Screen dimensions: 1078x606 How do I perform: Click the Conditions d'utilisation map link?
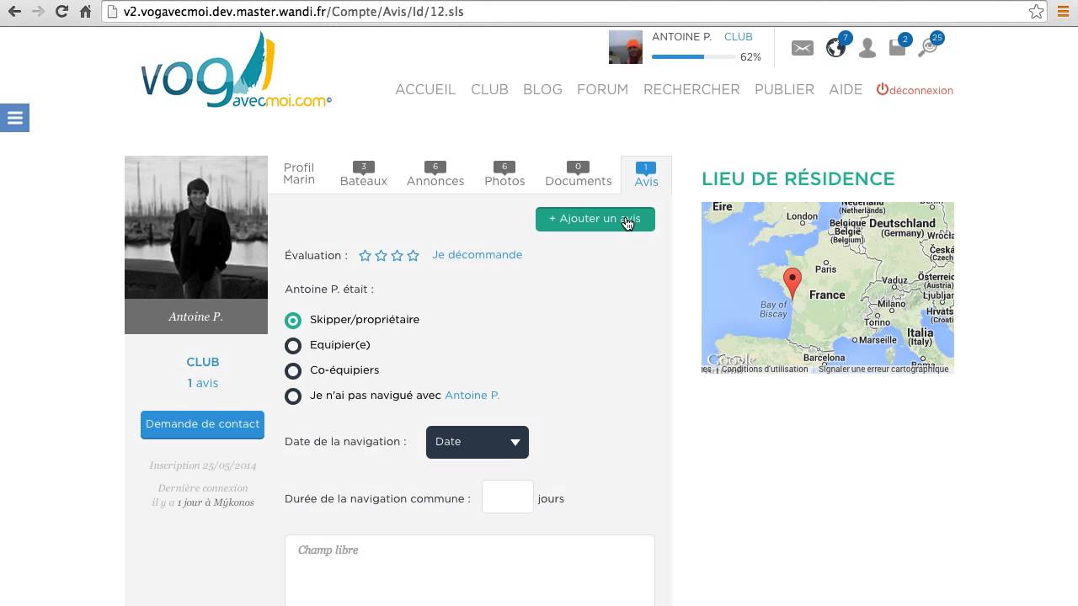coord(765,369)
